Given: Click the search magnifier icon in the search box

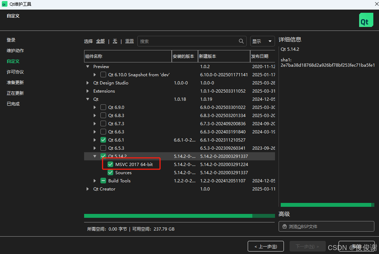Looking at the screenshot, I should [241, 41].
